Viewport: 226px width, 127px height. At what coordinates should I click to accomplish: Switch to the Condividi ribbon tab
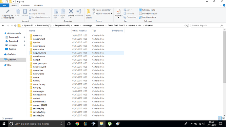coord(25,6)
